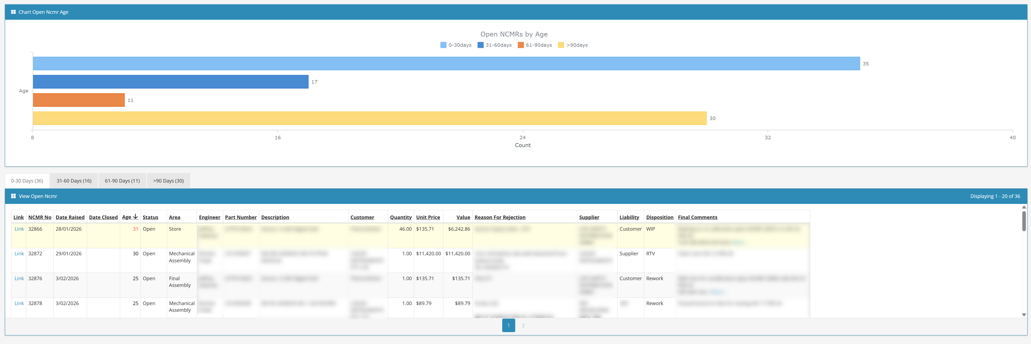
Task: Sort by the Supplier column header
Action: click(x=589, y=217)
